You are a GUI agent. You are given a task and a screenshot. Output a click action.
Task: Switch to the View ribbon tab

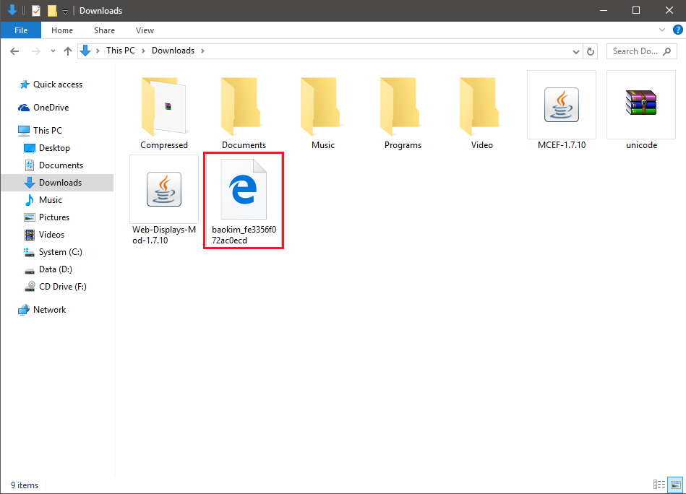(x=145, y=30)
